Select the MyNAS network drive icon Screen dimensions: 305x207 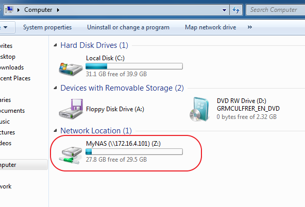coord(71,155)
